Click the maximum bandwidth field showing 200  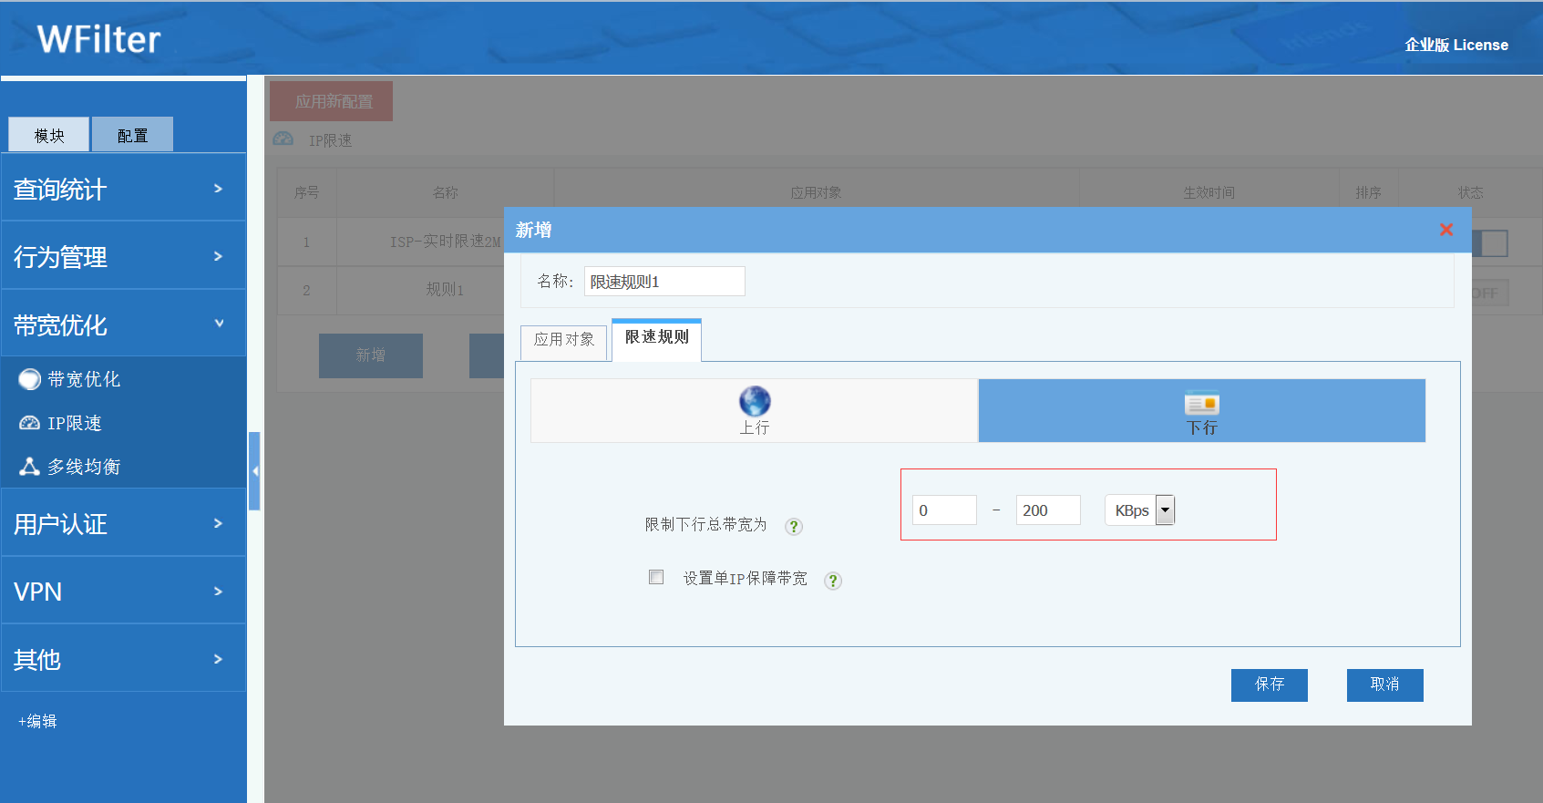coord(1047,510)
